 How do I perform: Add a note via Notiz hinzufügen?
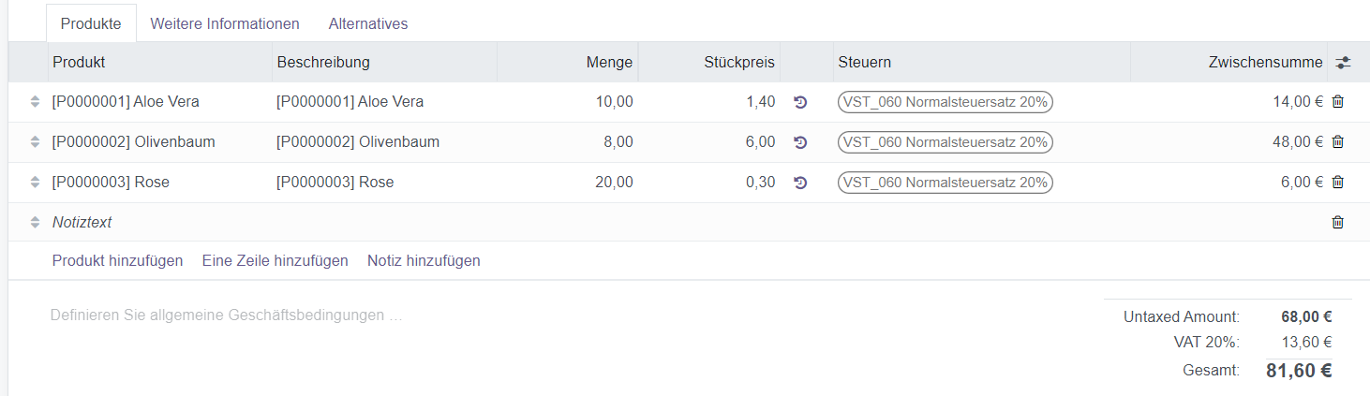coord(424,260)
